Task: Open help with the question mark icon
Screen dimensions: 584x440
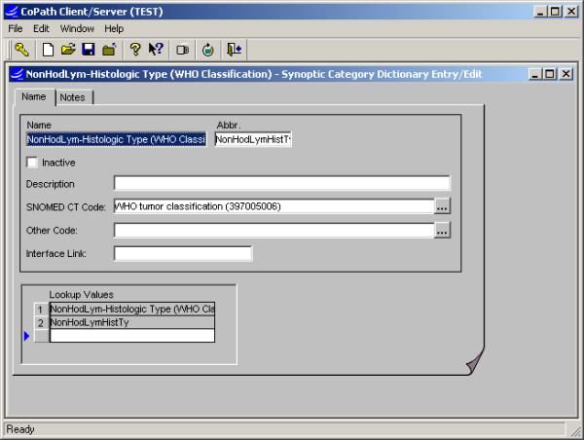Action: 135,49
